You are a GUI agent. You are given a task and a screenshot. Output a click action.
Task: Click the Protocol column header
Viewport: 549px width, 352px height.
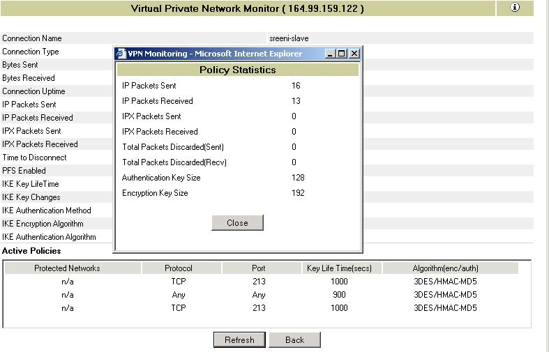point(179,268)
